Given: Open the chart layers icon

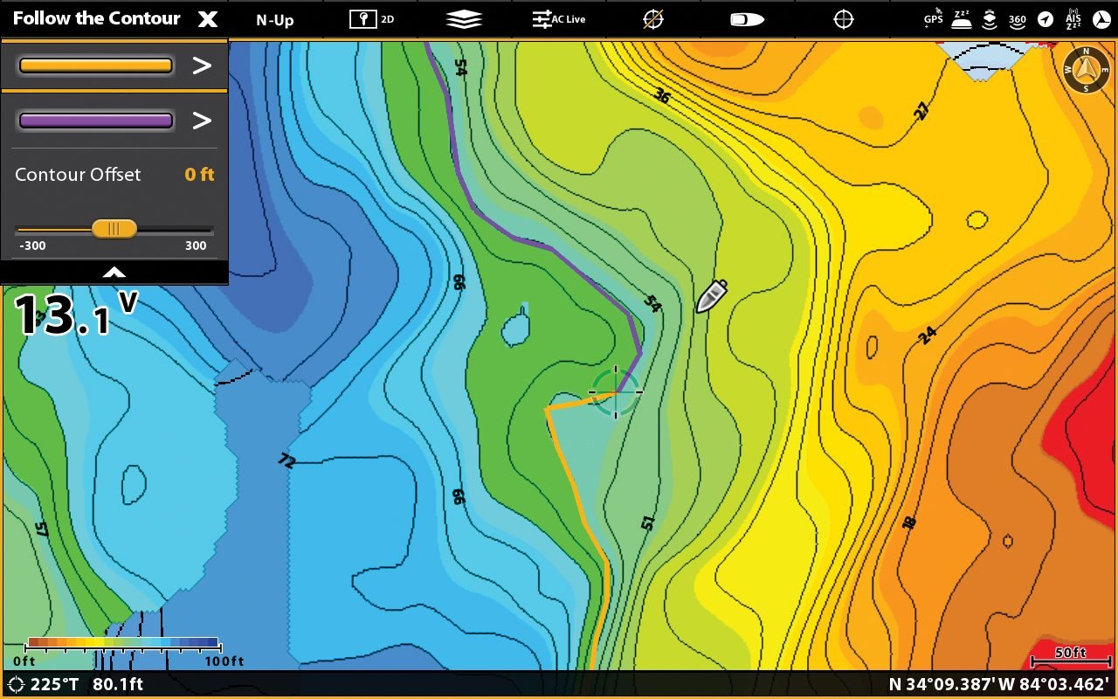Looking at the screenshot, I should point(464,19).
